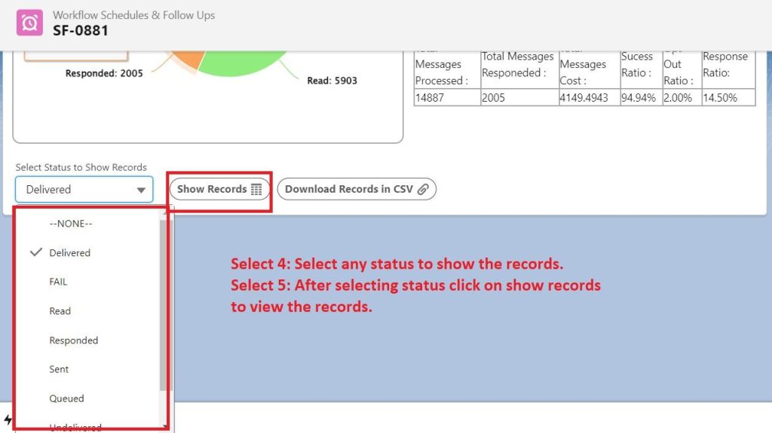Screen dimensions: 772x433
Task: Click the 94.94% Success Ratio table cell
Action: coord(639,98)
